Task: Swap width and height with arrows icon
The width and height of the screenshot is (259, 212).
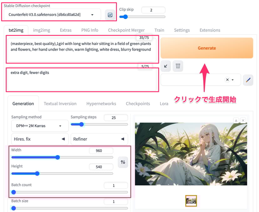Action: (x=123, y=162)
